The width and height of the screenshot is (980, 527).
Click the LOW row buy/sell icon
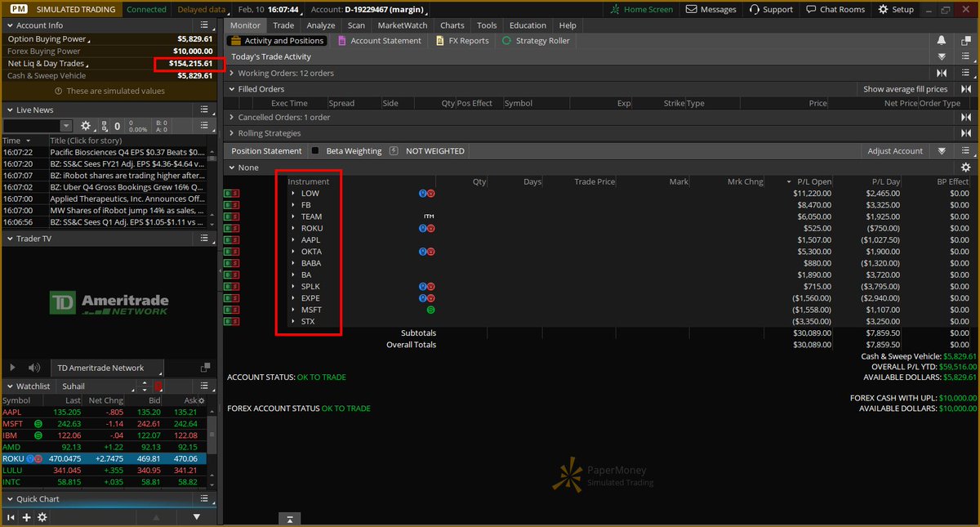[x=231, y=194]
